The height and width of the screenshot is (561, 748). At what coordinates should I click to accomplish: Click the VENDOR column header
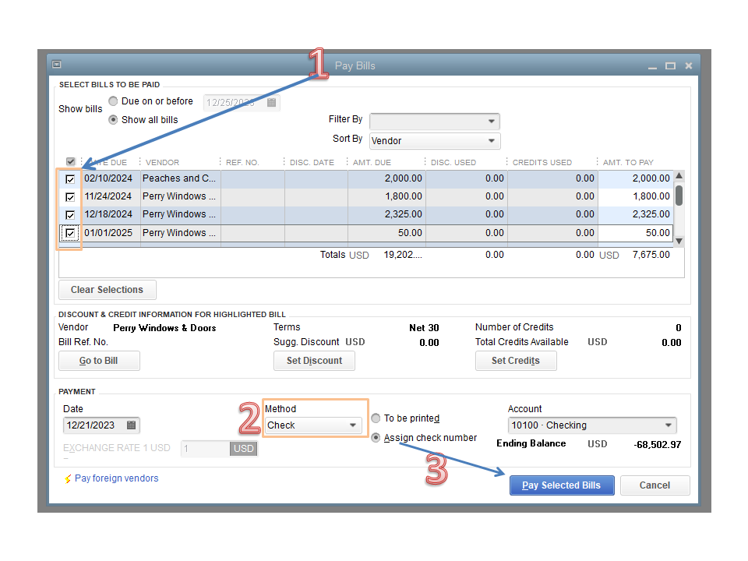coord(162,162)
